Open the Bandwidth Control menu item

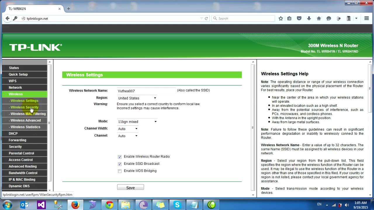[25, 173]
